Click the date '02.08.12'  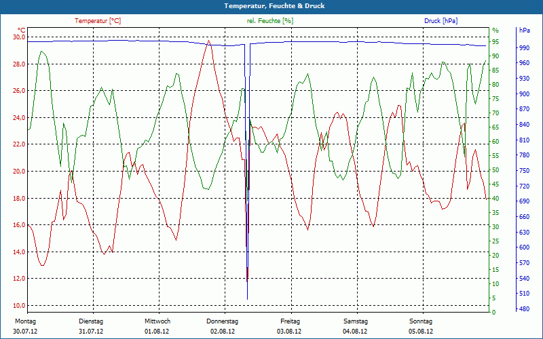pos(223,332)
